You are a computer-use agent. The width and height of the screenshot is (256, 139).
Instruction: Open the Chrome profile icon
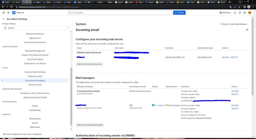pos(249,7)
